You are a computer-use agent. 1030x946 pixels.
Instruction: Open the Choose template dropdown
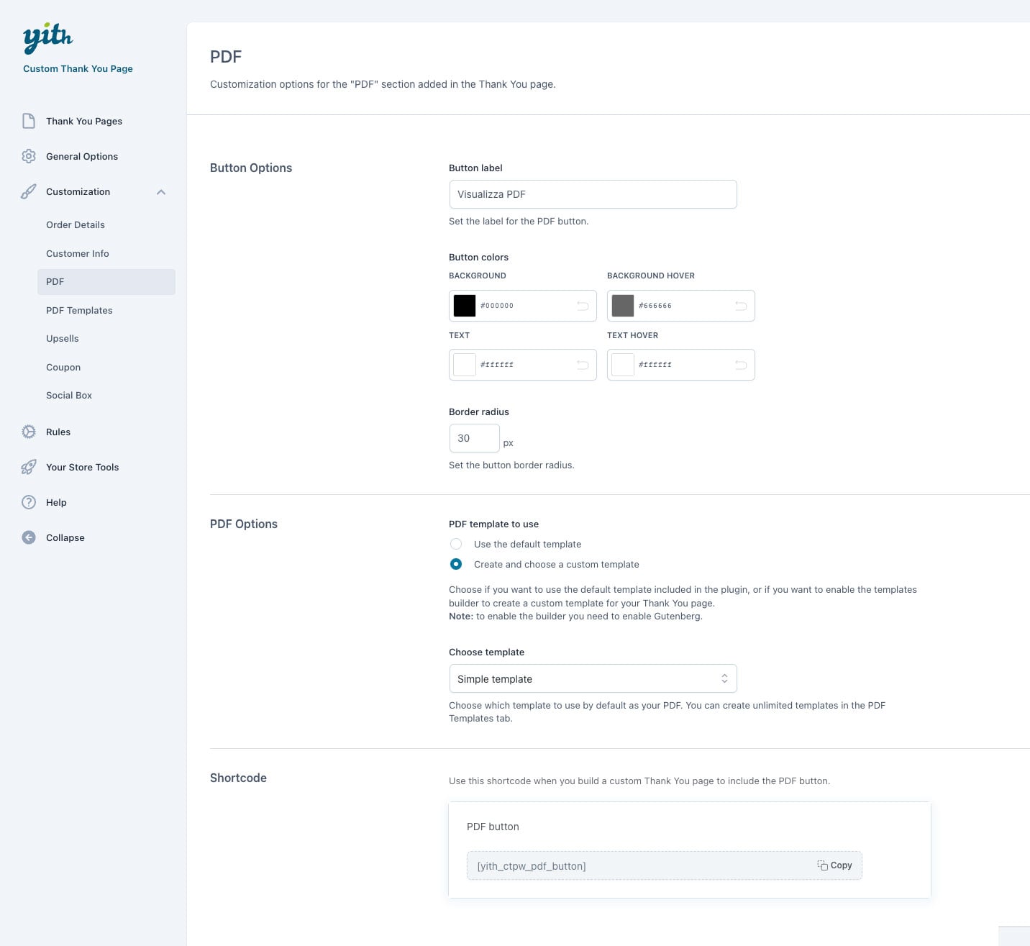tap(593, 678)
